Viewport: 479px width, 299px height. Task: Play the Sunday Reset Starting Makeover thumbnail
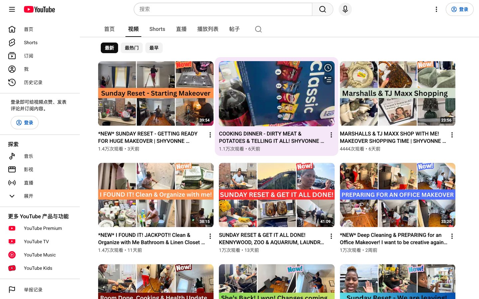coord(156,93)
